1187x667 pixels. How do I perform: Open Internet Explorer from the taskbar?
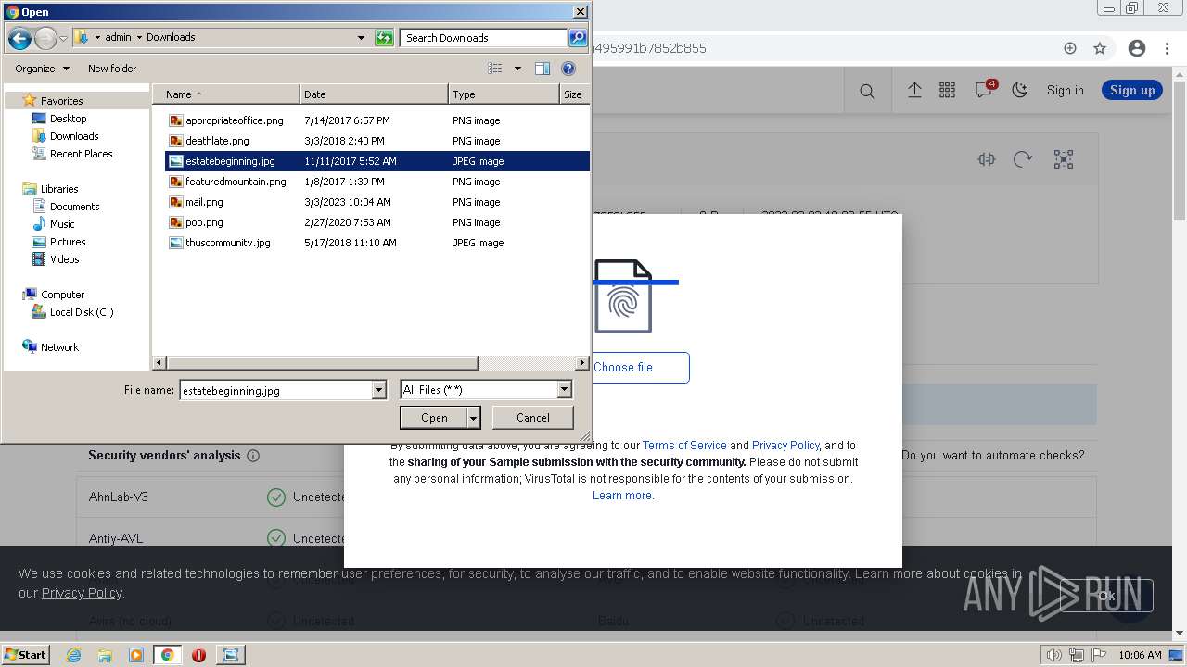pos(73,655)
